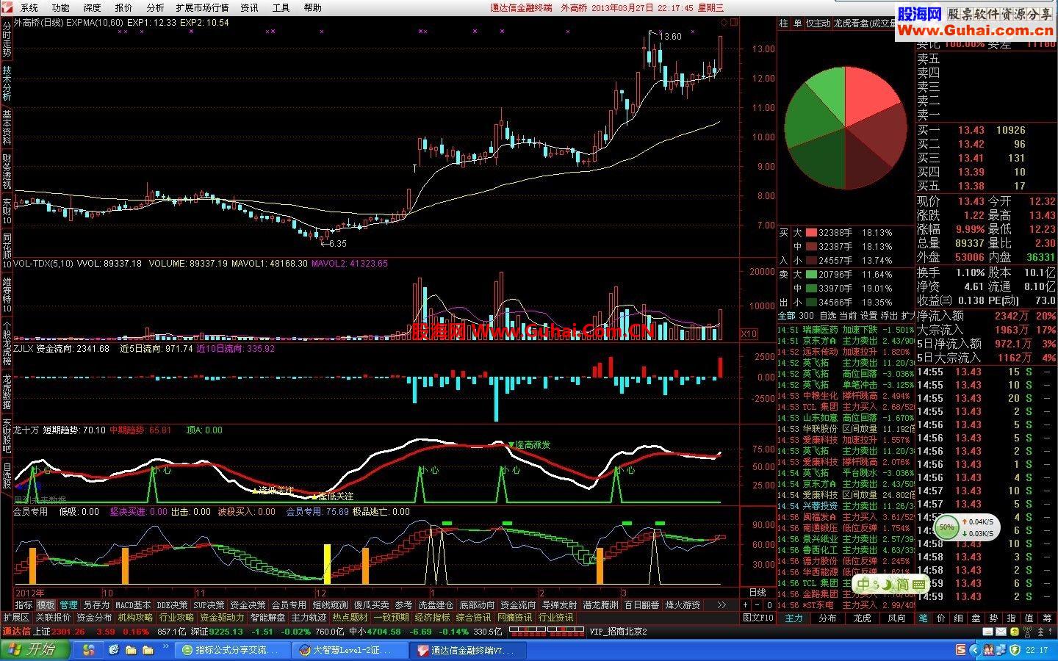Select the SUP决策 indicator tab
1058x661 pixels.
coord(209,605)
